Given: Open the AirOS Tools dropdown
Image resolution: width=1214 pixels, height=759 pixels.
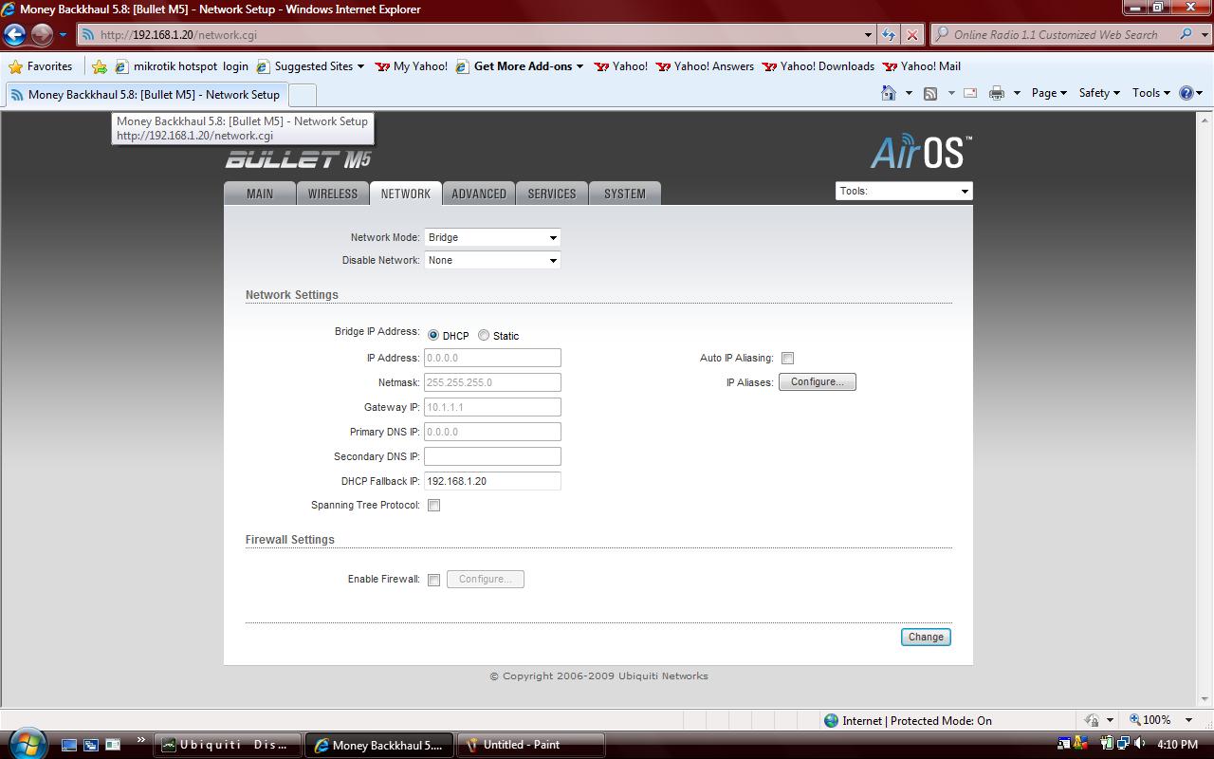Looking at the screenshot, I should pyautogui.click(x=904, y=191).
